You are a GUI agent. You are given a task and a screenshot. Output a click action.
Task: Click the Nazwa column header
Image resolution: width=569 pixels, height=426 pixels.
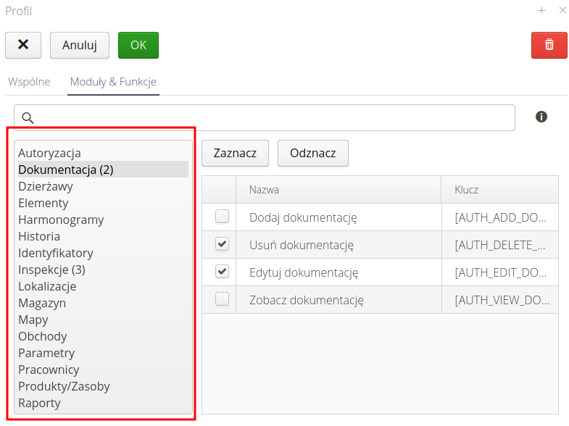pos(265,190)
